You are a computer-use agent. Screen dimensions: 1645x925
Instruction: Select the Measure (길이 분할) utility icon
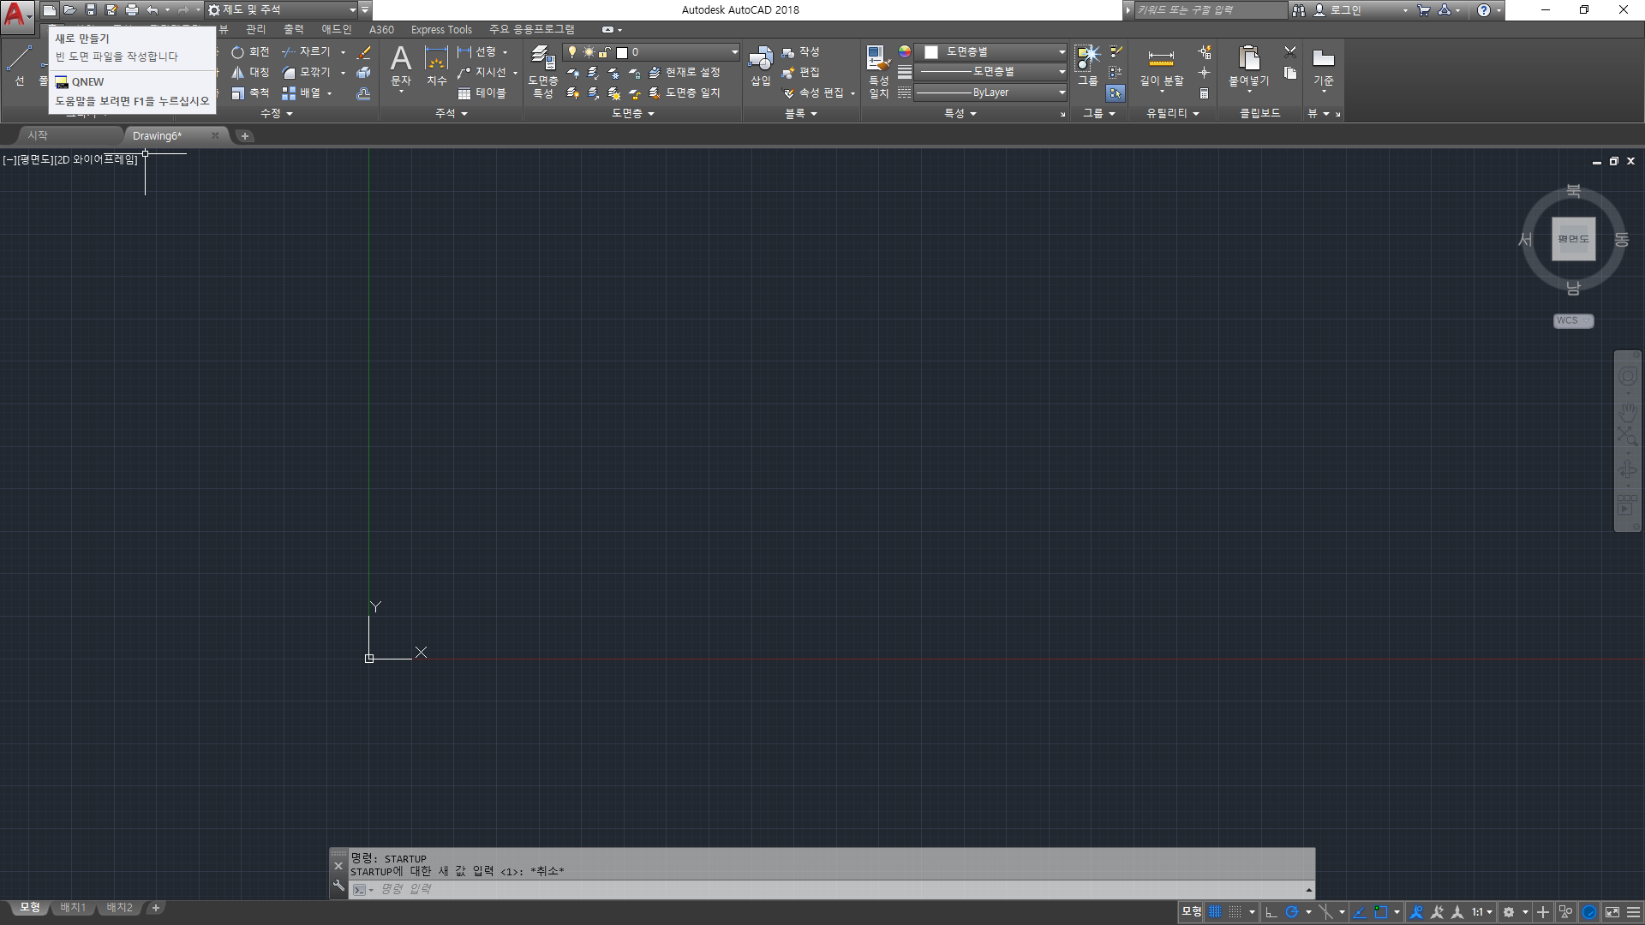tap(1161, 60)
